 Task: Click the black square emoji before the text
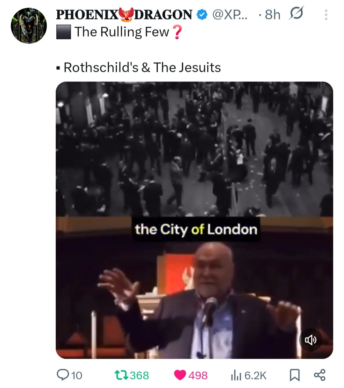(63, 32)
